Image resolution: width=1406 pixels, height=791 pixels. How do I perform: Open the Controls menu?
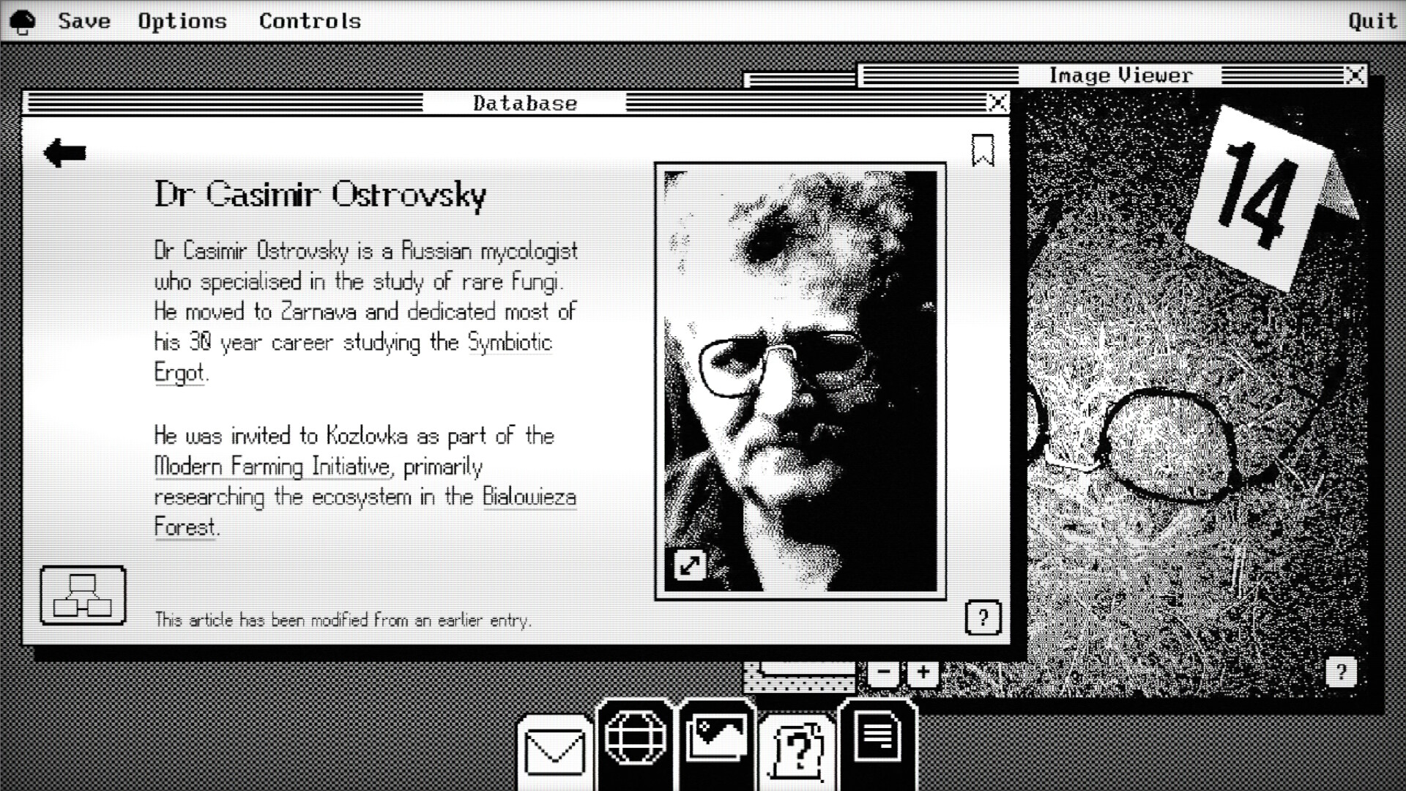tap(310, 21)
